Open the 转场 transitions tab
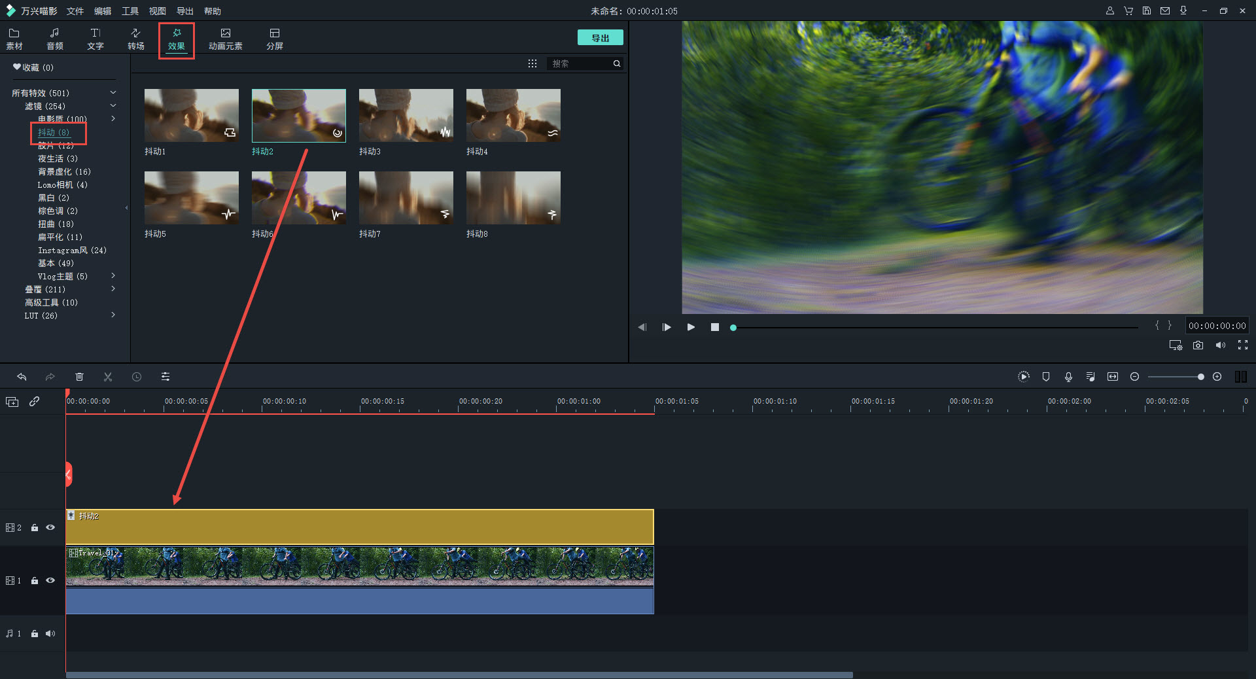 coord(136,39)
